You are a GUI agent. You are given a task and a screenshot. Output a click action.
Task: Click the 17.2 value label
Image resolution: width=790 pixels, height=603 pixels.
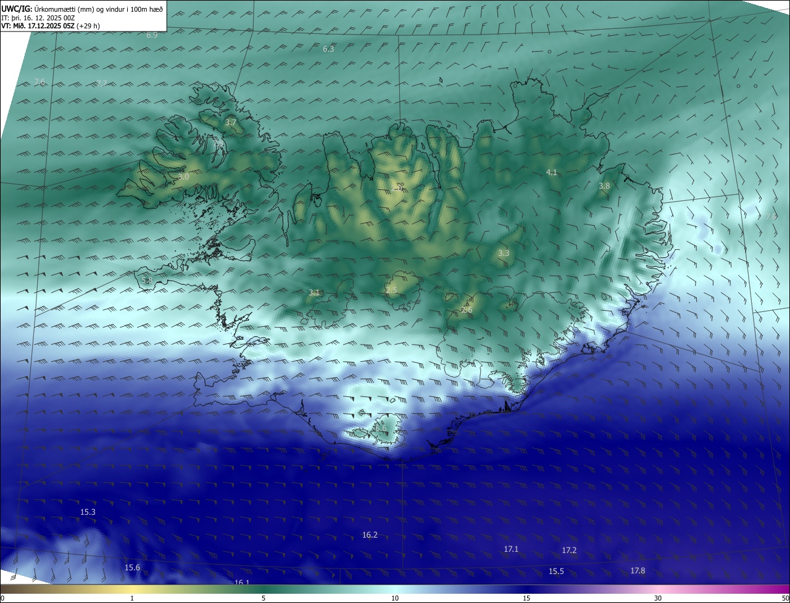pyautogui.click(x=569, y=550)
